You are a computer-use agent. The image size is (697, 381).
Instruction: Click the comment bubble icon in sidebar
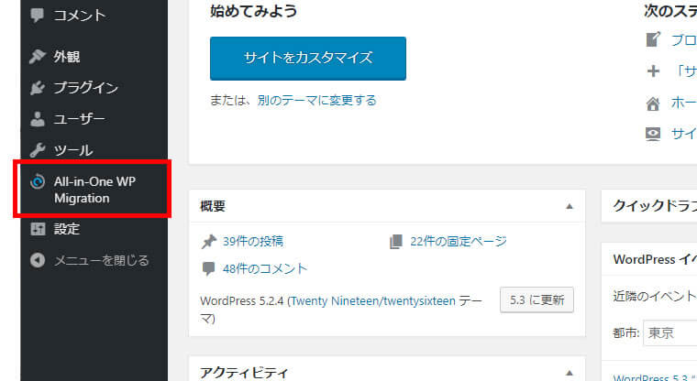(x=38, y=16)
